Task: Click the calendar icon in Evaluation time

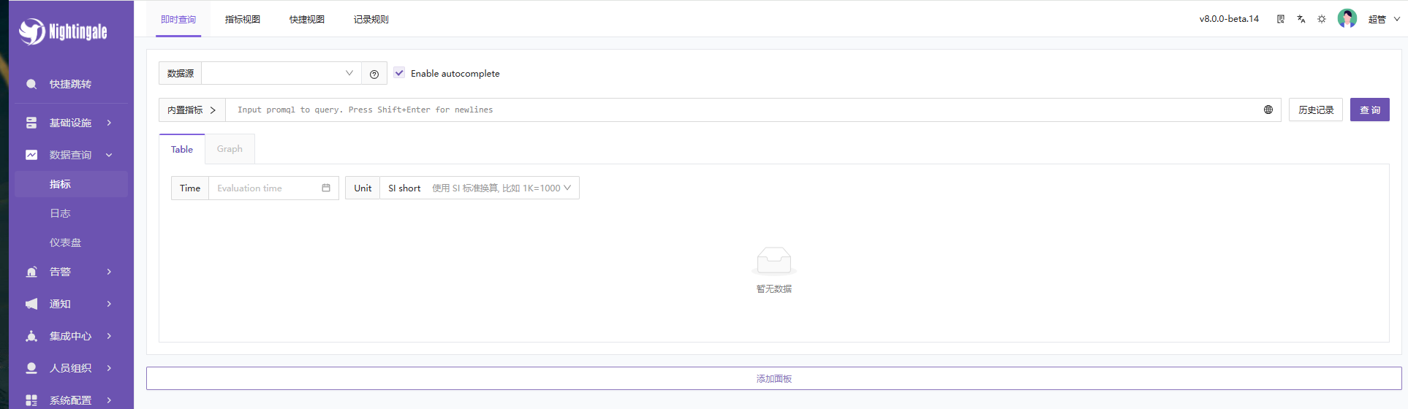Action: pyautogui.click(x=326, y=188)
